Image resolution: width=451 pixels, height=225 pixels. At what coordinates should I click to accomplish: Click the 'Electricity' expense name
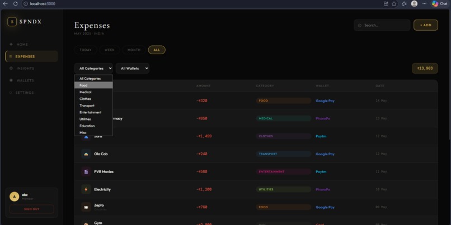pyautogui.click(x=102, y=189)
